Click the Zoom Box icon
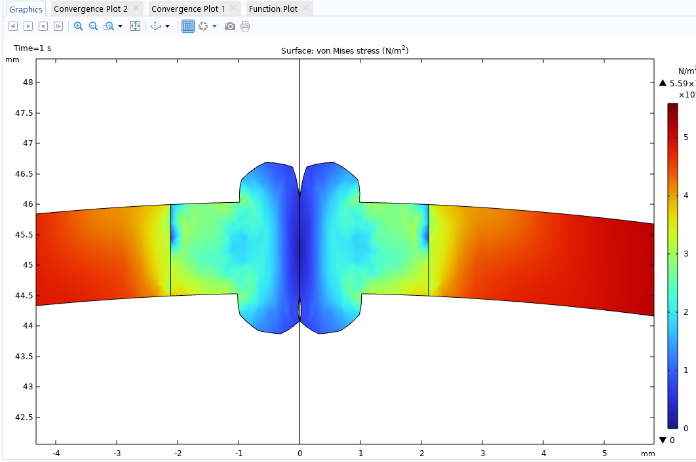Screen dimensions: 696x462 pos(109,26)
